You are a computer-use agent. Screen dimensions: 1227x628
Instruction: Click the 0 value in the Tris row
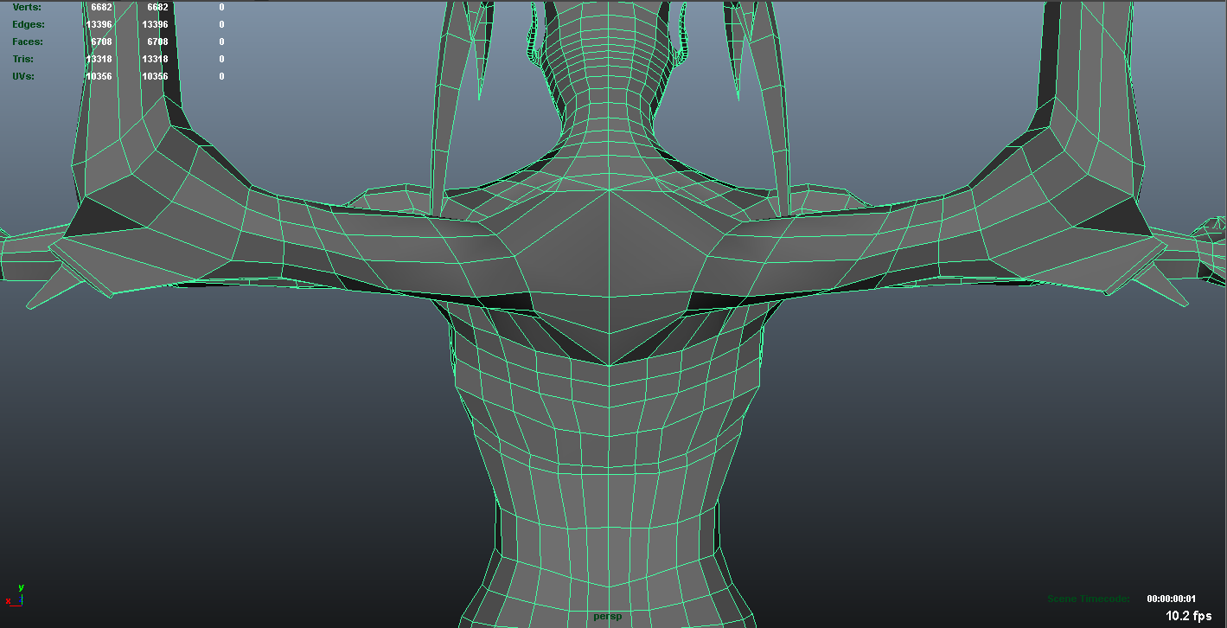(x=221, y=59)
